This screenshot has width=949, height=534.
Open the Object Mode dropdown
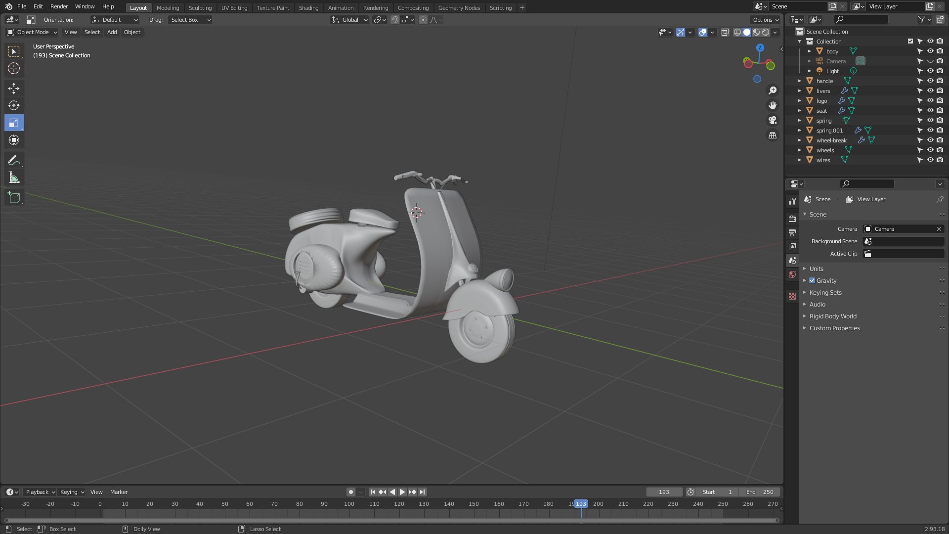pyautogui.click(x=32, y=32)
